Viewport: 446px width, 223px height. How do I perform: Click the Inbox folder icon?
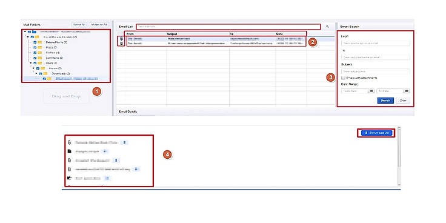(40, 47)
